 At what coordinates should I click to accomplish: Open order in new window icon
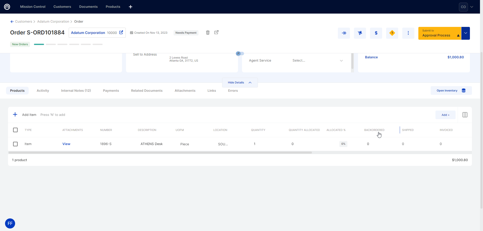(x=216, y=32)
